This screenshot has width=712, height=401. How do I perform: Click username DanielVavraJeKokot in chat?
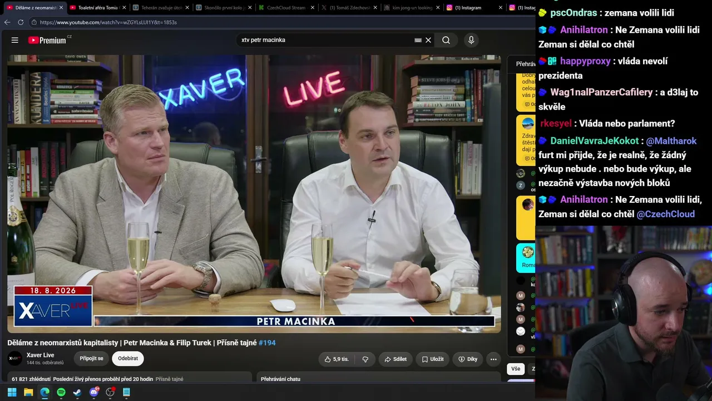point(595,141)
